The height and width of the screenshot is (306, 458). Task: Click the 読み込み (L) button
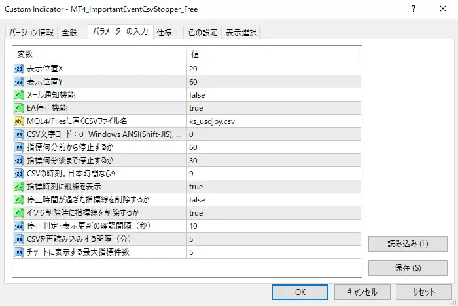point(408,244)
